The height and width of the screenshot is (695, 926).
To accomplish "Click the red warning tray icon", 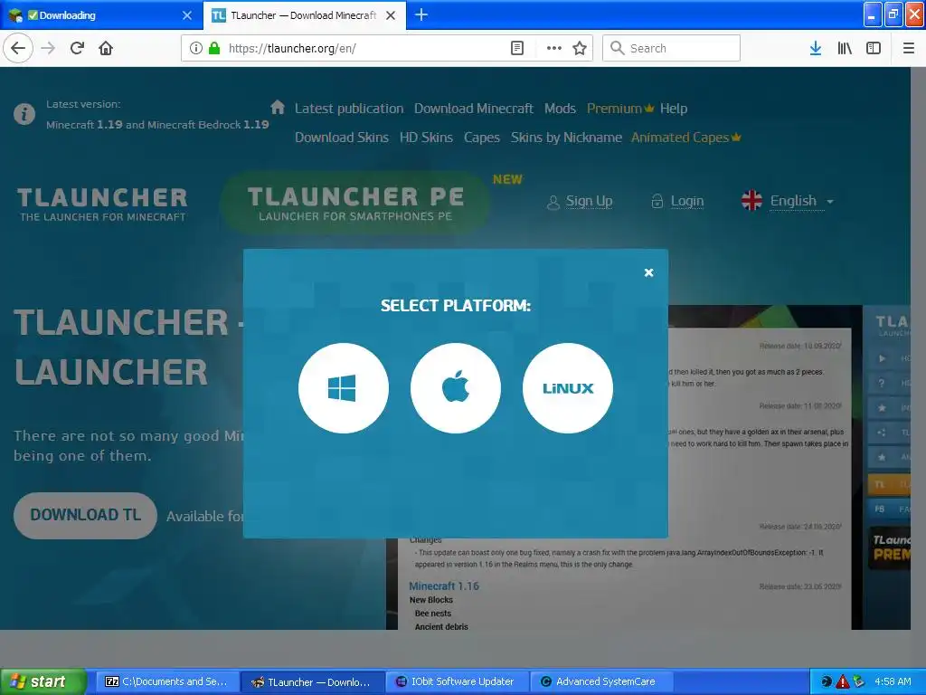I will (x=843, y=681).
